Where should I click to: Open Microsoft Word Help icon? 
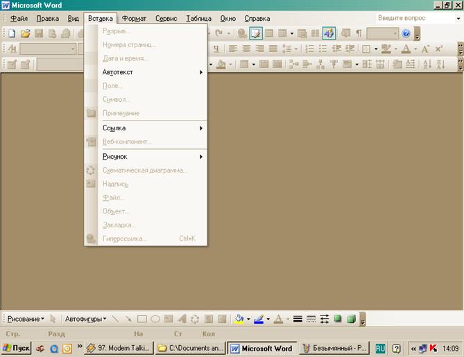pos(406,33)
